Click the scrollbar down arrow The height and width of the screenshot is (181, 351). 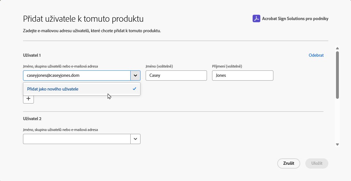pos(337,144)
